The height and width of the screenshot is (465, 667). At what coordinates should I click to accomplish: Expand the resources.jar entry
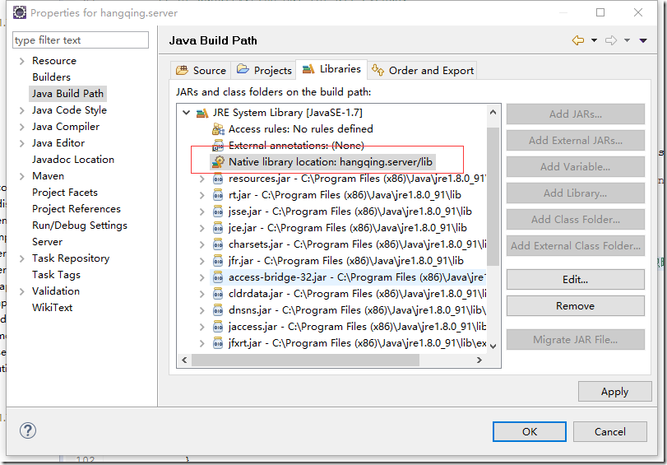coord(202,179)
